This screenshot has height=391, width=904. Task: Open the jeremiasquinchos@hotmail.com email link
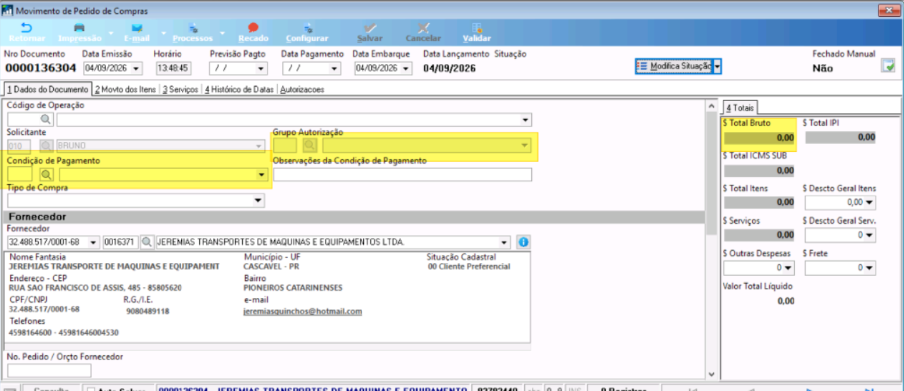303,311
